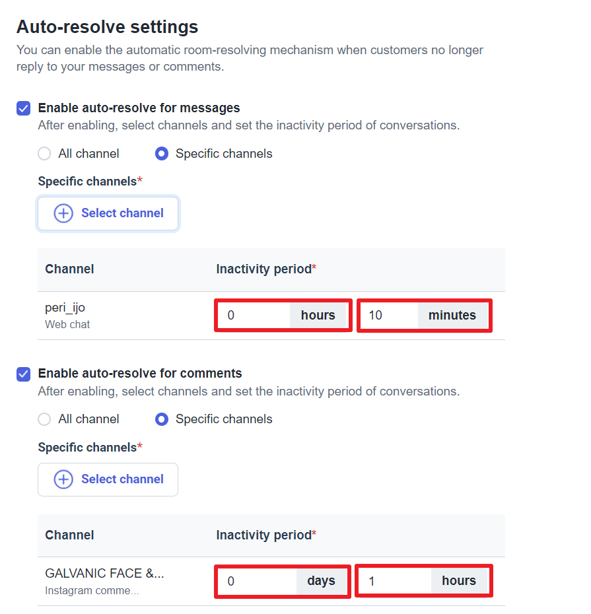Click the GALVANIC FACE channel name
Screen dimensions: 591x614
[x=104, y=574]
